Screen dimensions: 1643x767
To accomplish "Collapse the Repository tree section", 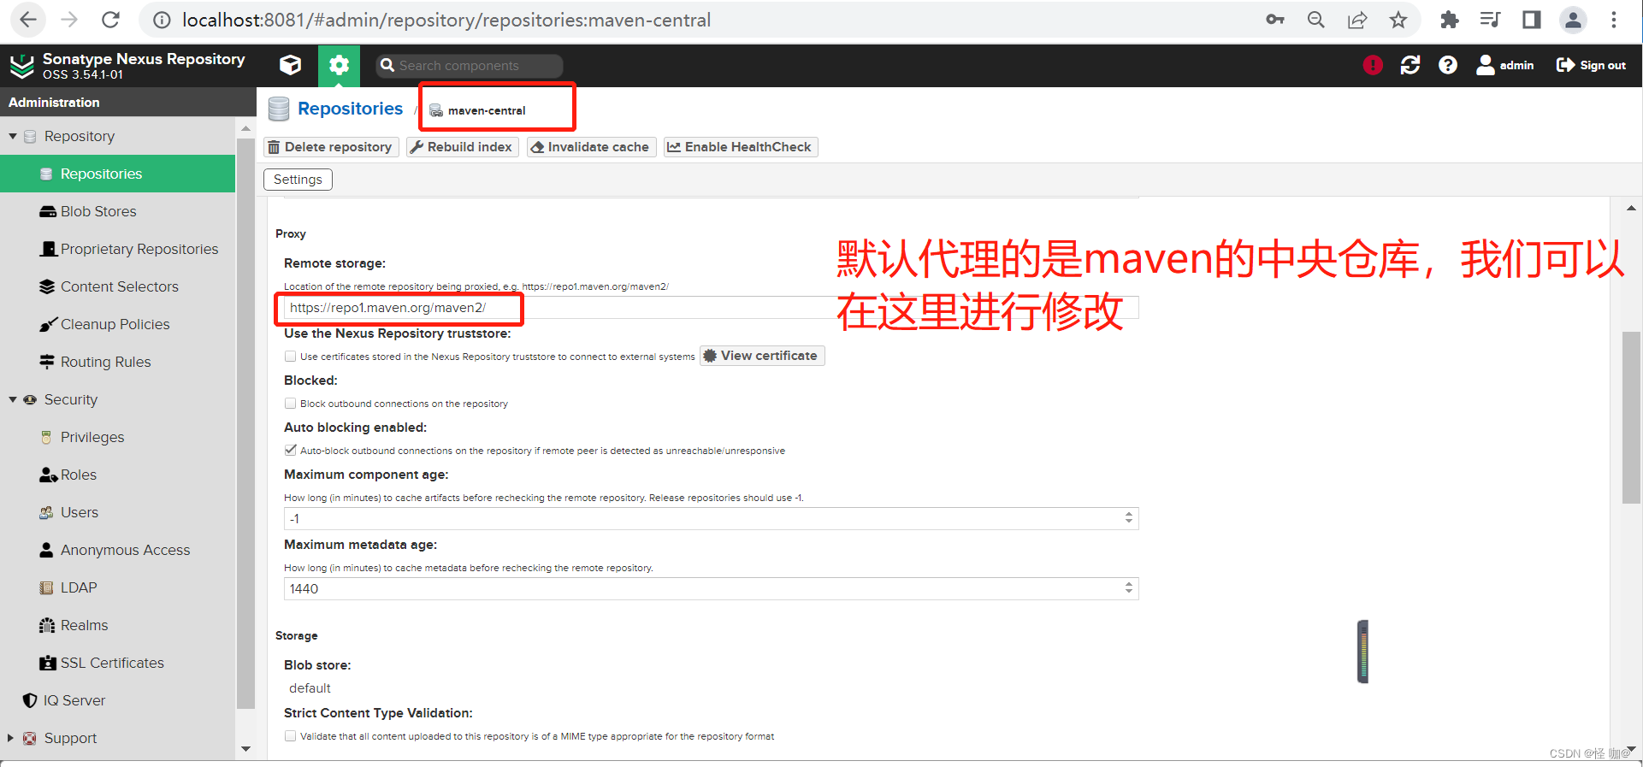I will [x=13, y=136].
